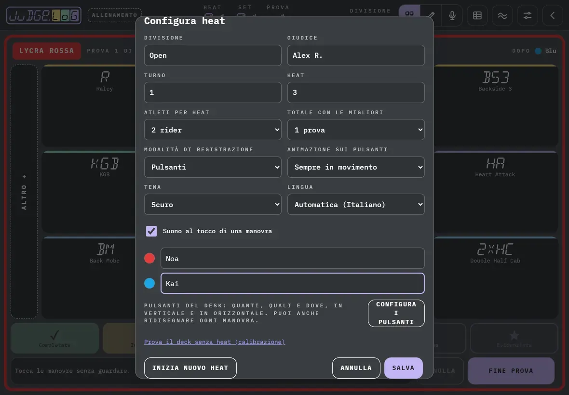Click the Lycra Rossa label
569x395 pixels.
pos(47,51)
